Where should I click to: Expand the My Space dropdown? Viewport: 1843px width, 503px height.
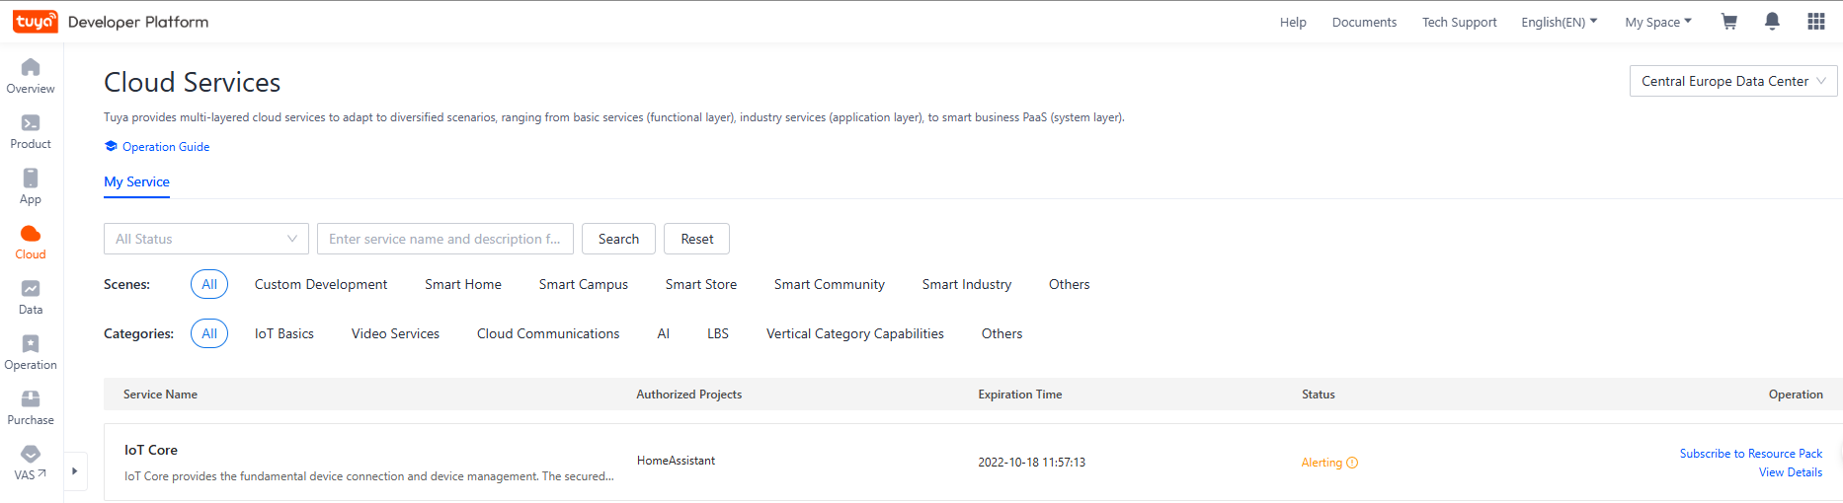(x=1658, y=22)
